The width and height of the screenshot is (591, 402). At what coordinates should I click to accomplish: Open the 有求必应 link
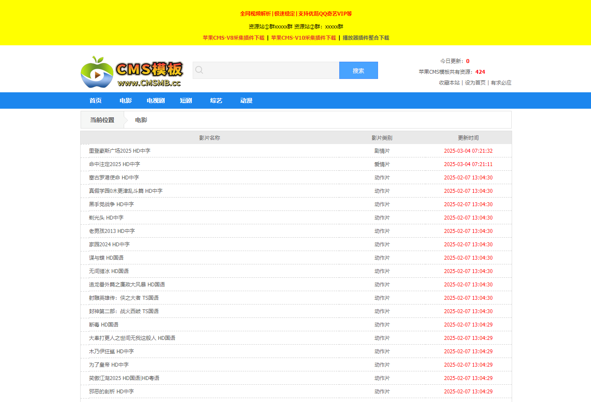[501, 83]
